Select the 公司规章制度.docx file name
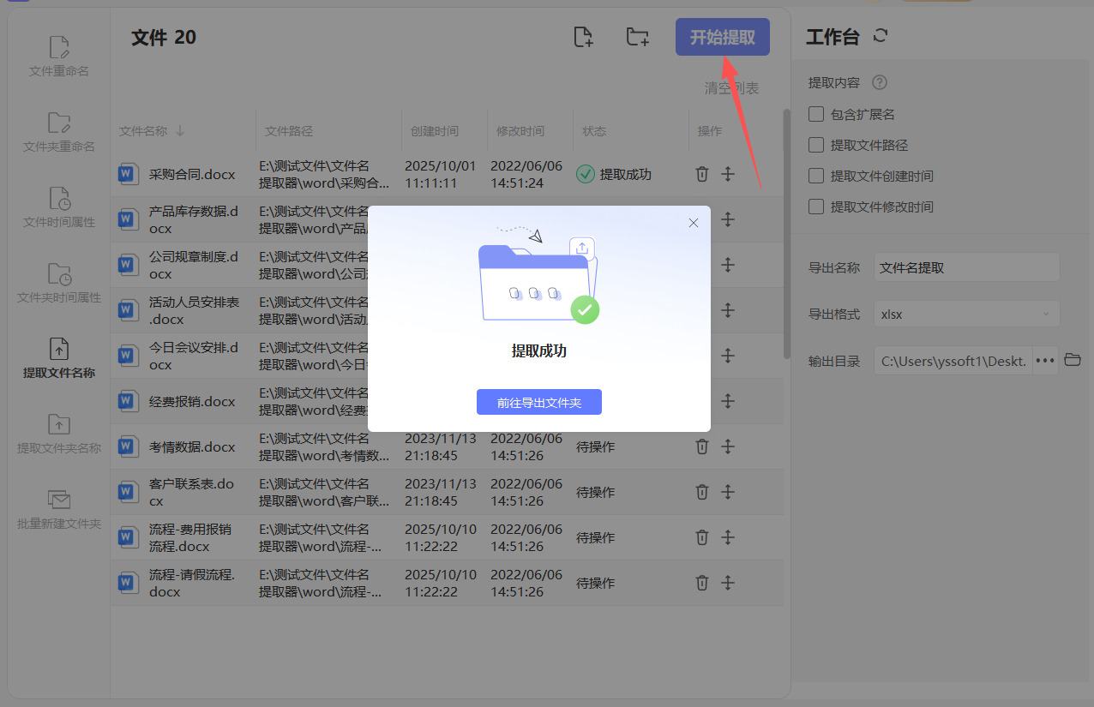Image resolution: width=1094 pixels, height=707 pixels. pos(194,265)
